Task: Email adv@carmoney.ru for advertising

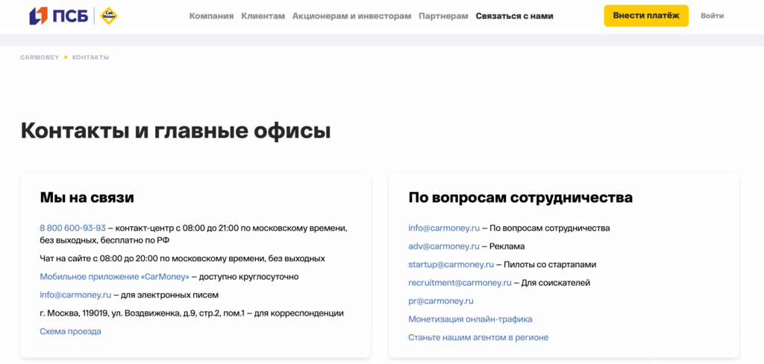Action: tap(444, 246)
